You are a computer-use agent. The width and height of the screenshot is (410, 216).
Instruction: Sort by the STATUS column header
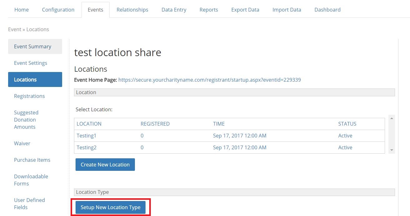click(347, 124)
